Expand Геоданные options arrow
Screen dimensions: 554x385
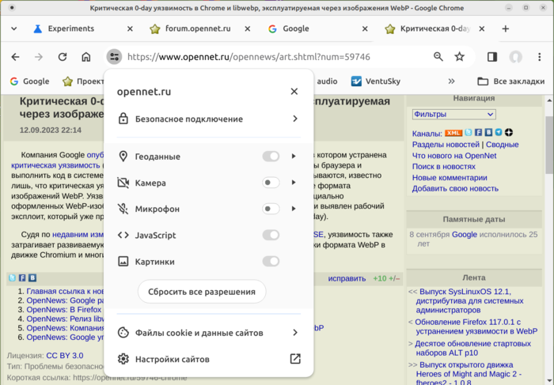[294, 156]
